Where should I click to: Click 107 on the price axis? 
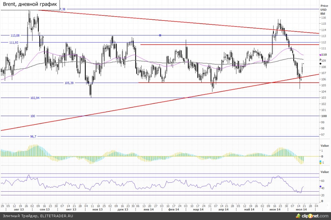tap(323, 73)
